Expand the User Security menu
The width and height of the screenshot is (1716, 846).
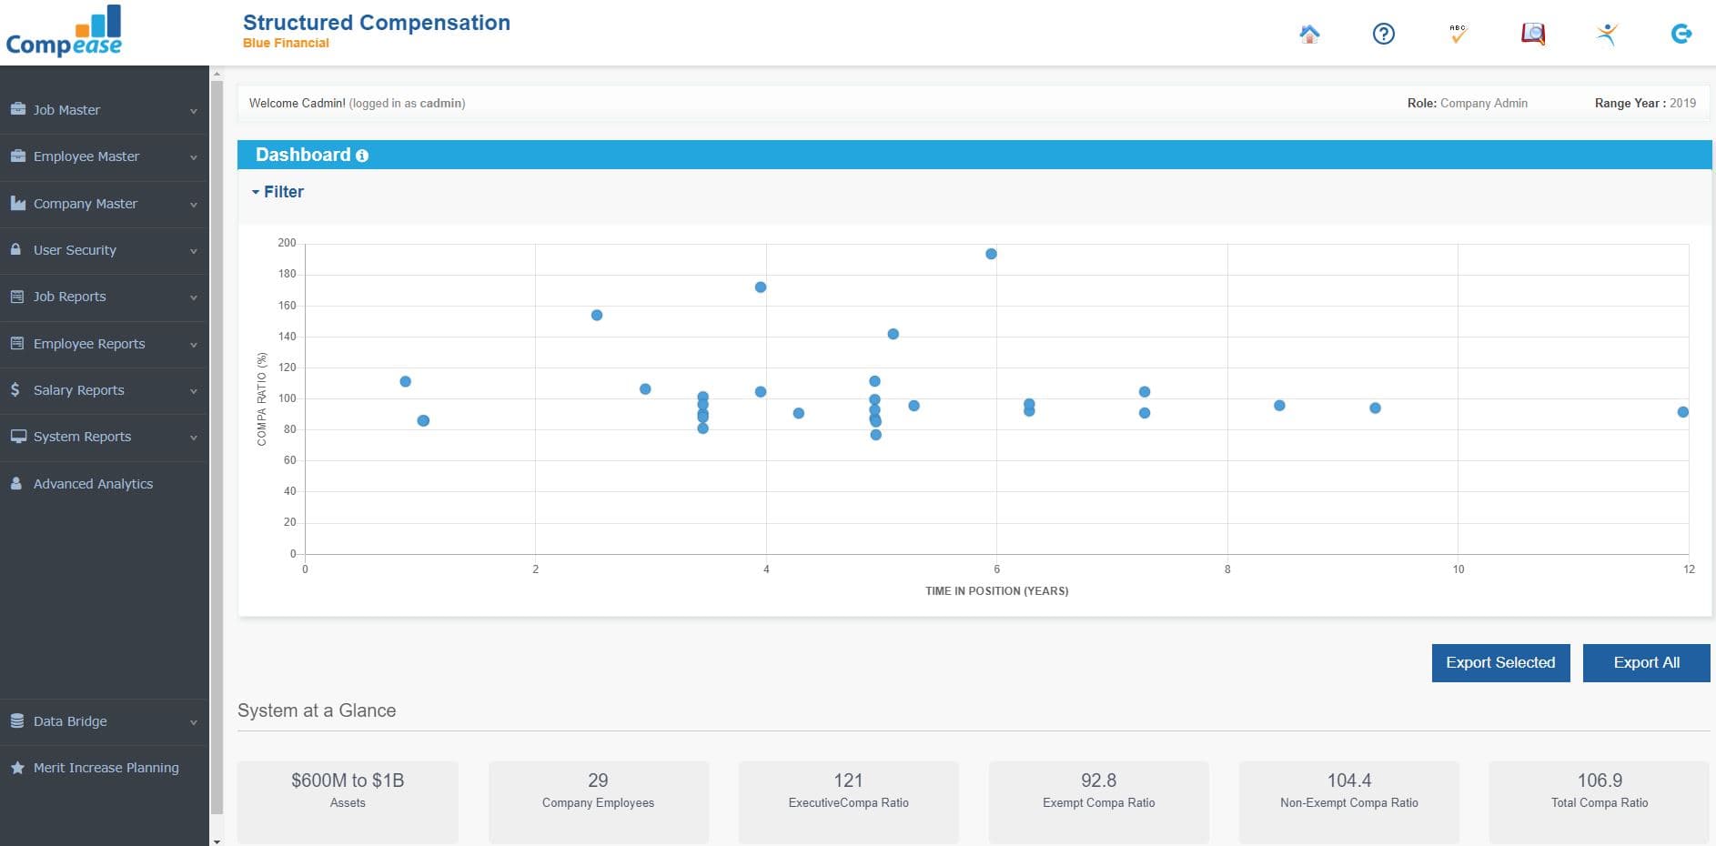(105, 250)
